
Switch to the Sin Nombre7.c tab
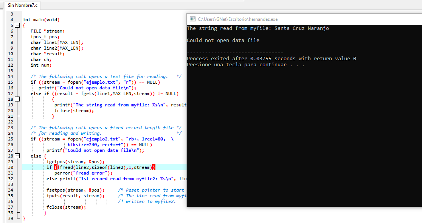tap(23, 5)
